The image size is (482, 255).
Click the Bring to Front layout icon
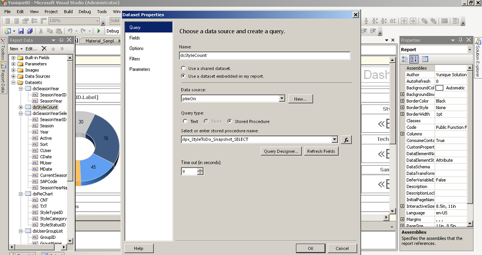click(424, 21)
